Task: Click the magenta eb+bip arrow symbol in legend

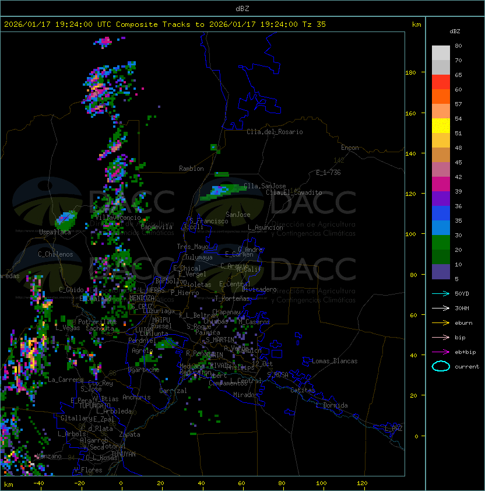Action: 441,352
